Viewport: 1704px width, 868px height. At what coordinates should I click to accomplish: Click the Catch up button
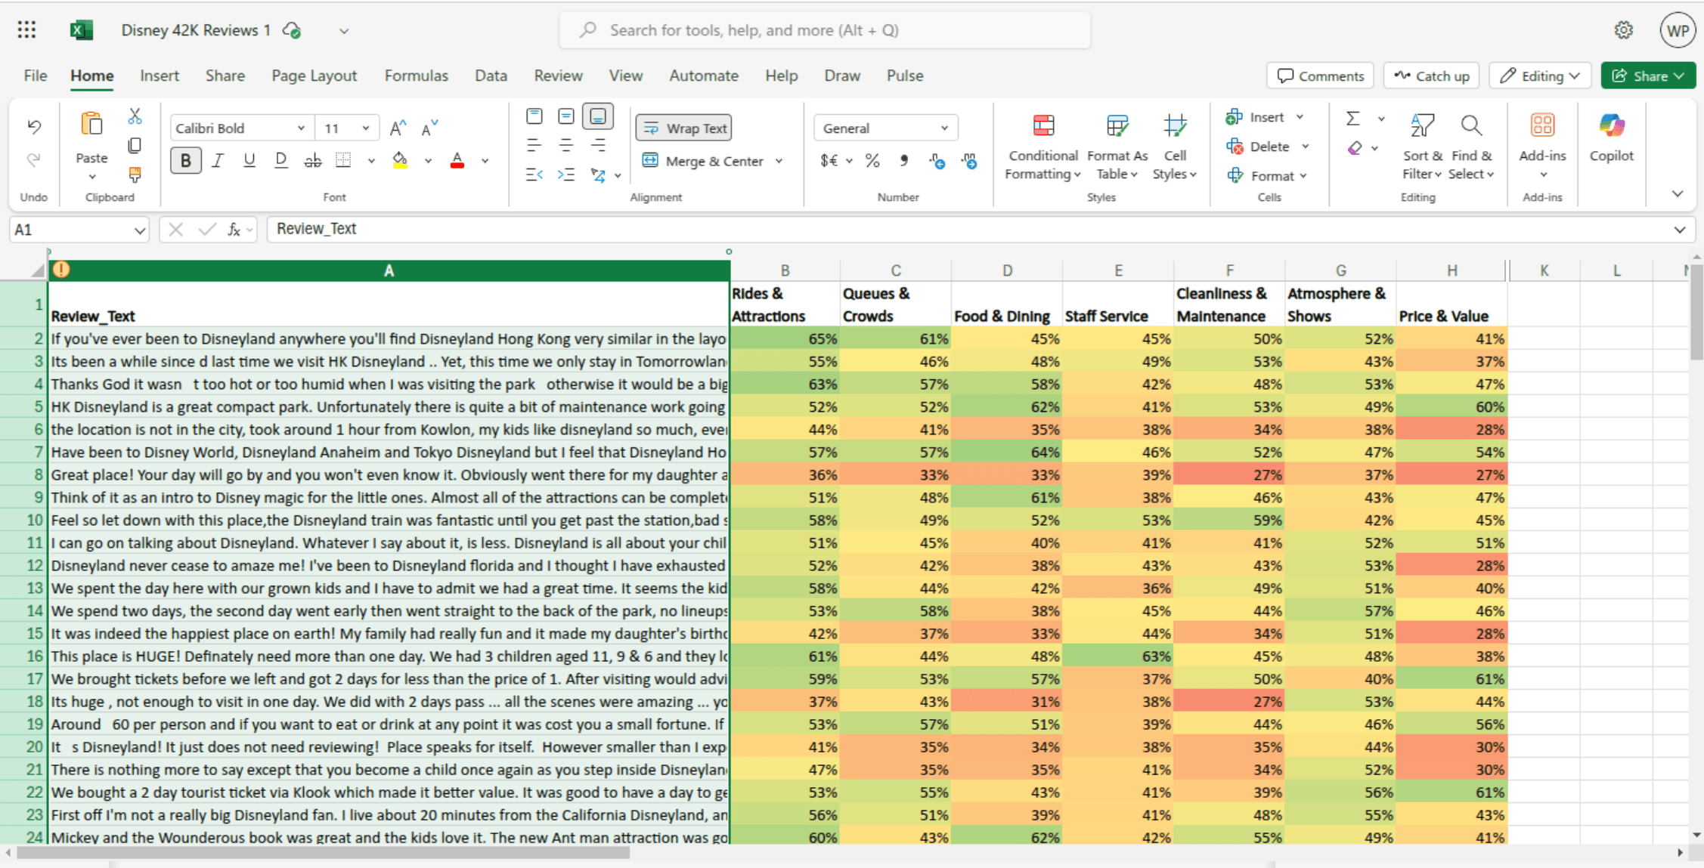pyautogui.click(x=1432, y=76)
